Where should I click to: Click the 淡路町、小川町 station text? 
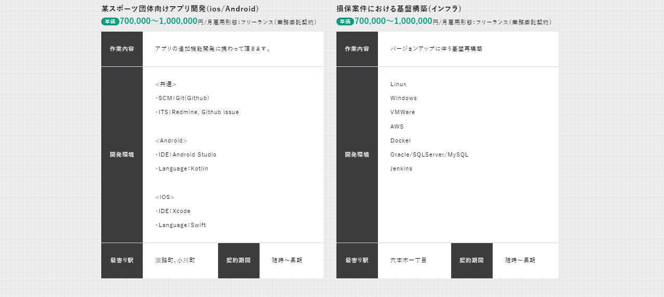(175, 260)
